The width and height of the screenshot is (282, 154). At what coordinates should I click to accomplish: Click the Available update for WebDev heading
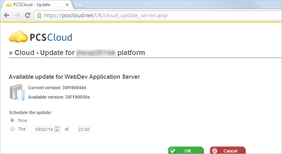pyautogui.click(x=74, y=77)
